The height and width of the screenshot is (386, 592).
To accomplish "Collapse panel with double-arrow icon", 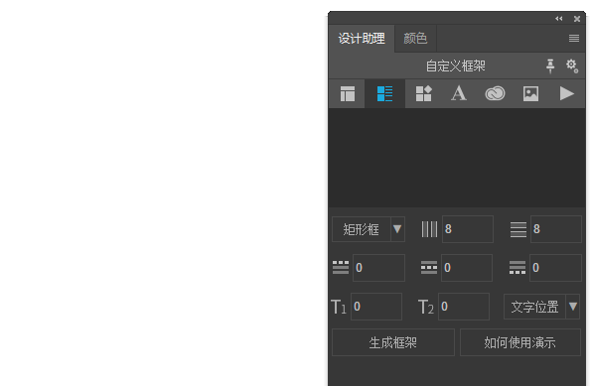I will pyautogui.click(x=559, y=19).
